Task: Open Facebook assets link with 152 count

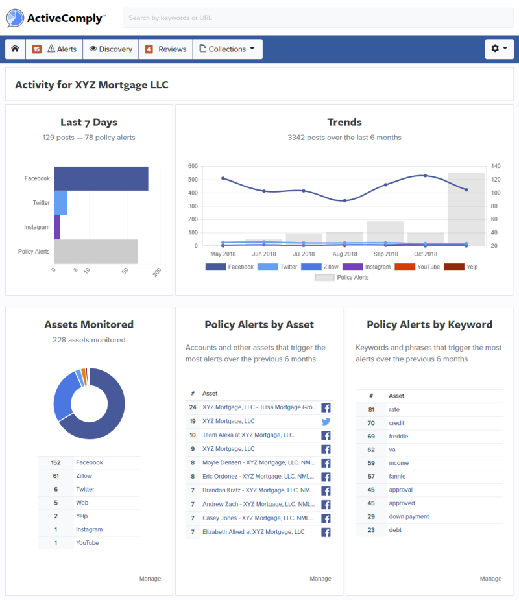Action: click(89, 462)
